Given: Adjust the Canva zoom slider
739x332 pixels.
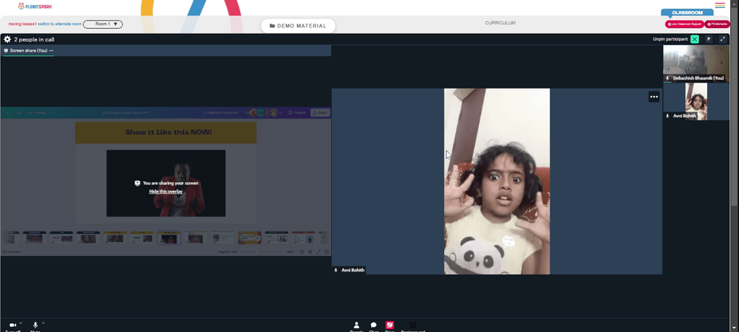Looking at the screenshot, I should click(x=260, y=252).
